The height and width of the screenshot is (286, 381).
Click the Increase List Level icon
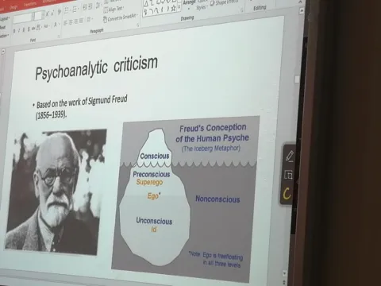pyautogui.click(x=90, y=6)
